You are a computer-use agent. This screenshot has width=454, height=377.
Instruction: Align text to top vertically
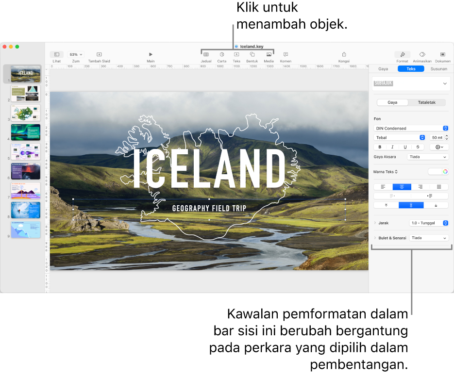[386, 205]
